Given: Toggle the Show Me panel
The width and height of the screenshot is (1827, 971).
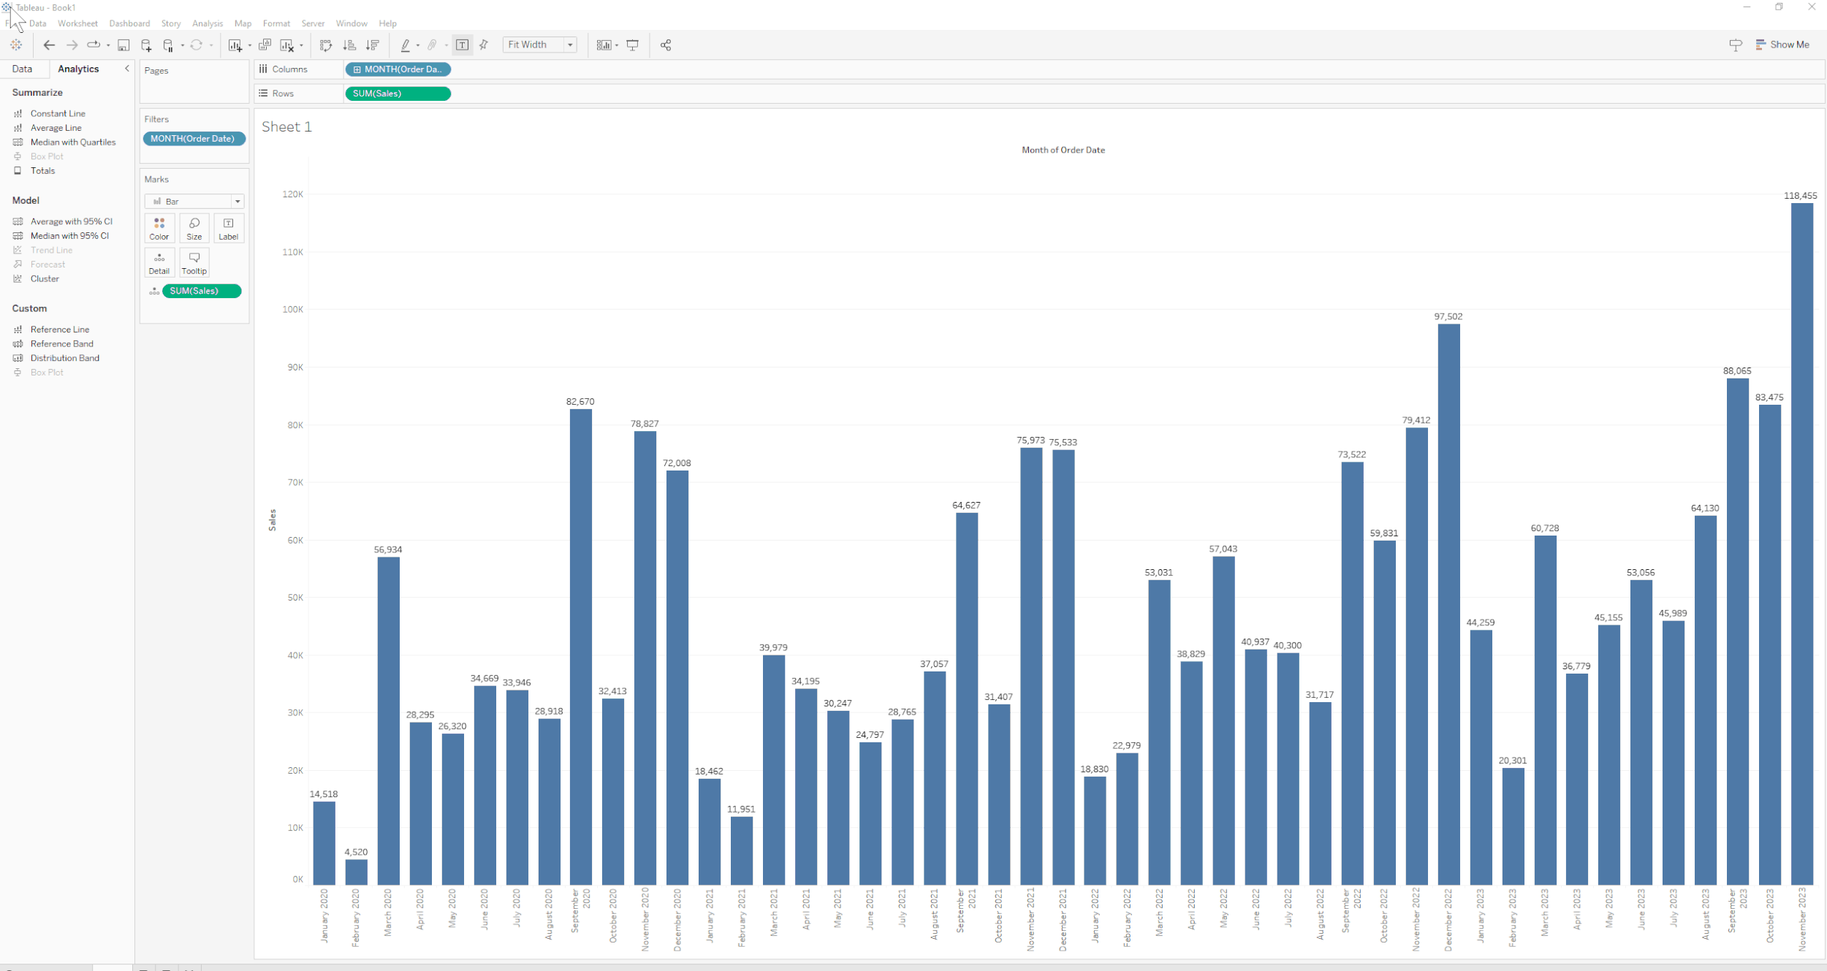Looking at the screenshot, I should pyautogui.click(x=1782, y=45).
